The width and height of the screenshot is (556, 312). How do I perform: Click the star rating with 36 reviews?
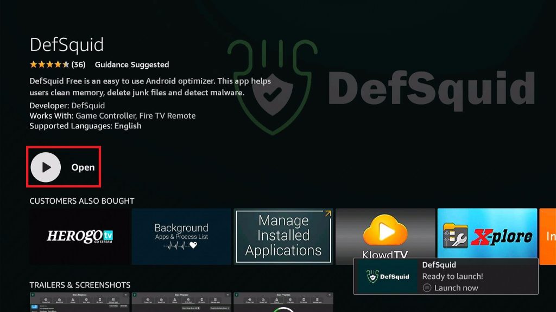58,64
